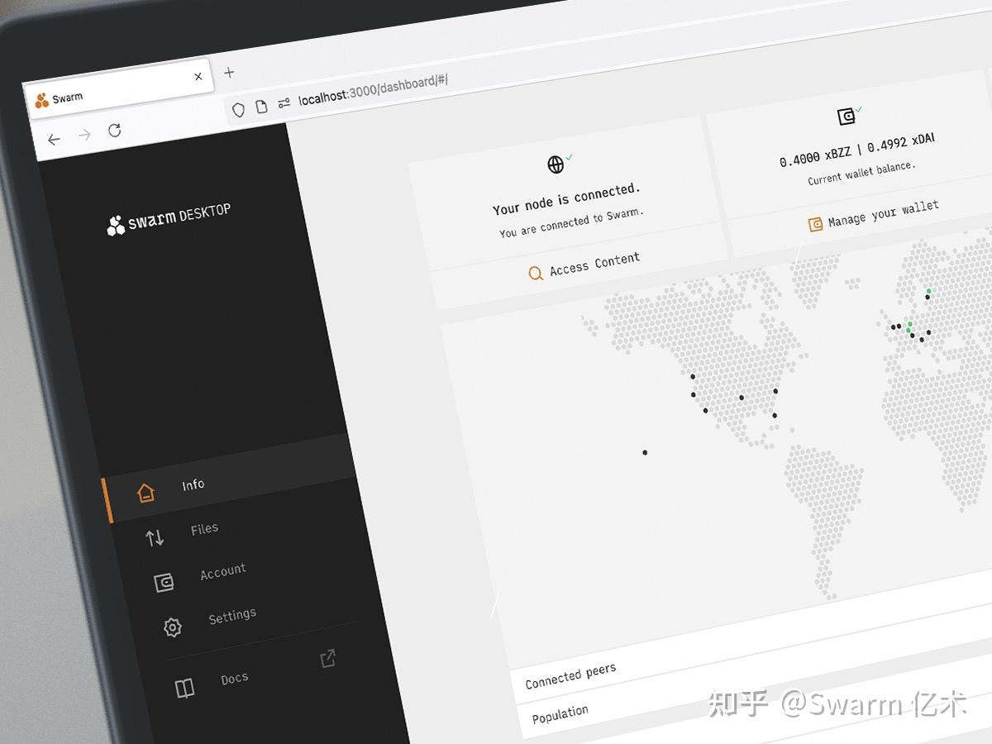Click the external link icon beside Docs
This screenshot has height=744, width=992.
(x=328, y=658)
